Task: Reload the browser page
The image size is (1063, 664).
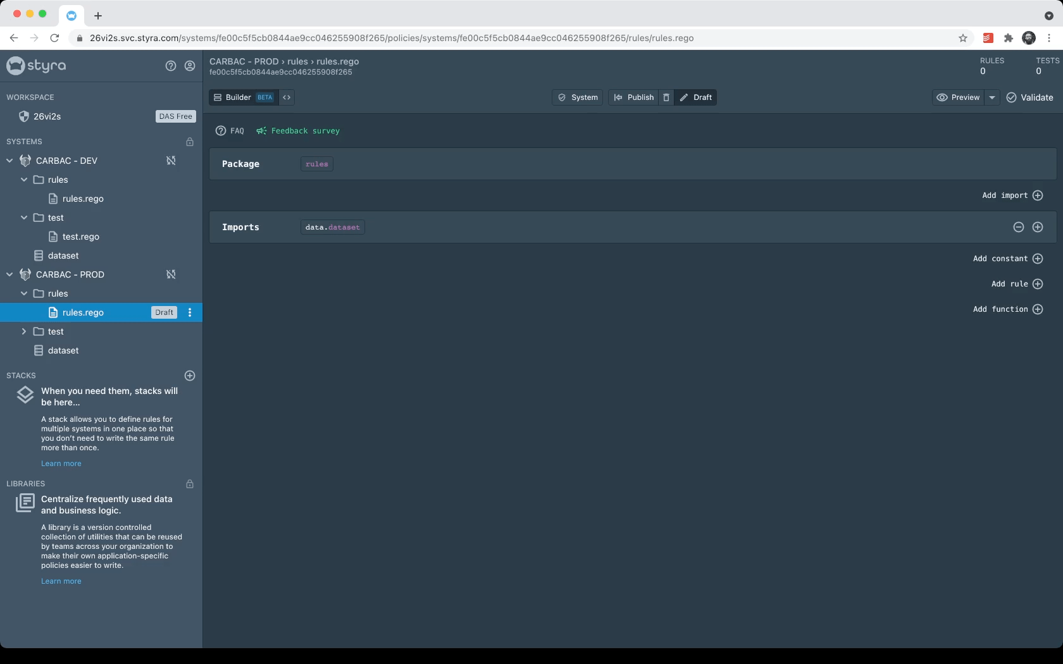Action: pyautogui.click(x=54, y=38)
